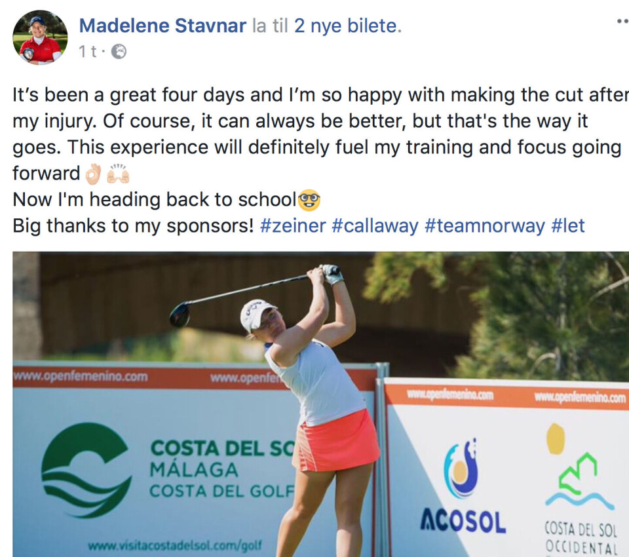Click the globe public privacy icon
The image size is (629, 557).
tap(119, 51)
